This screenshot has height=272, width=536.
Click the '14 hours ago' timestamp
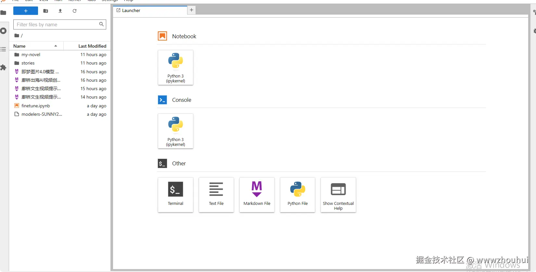(93, 97)
